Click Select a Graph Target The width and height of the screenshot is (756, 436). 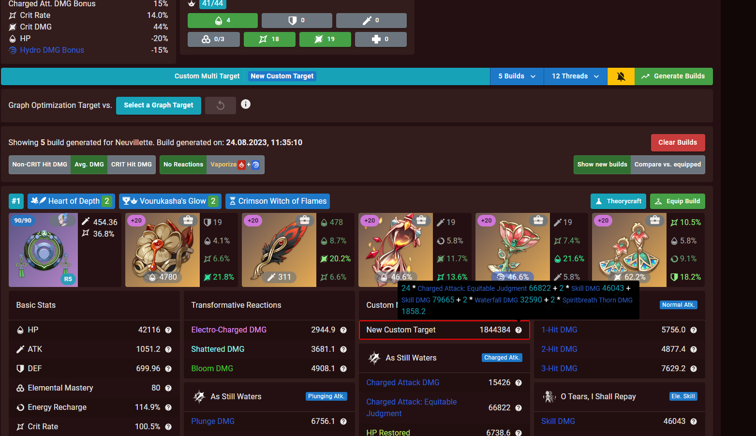point(159,105)
